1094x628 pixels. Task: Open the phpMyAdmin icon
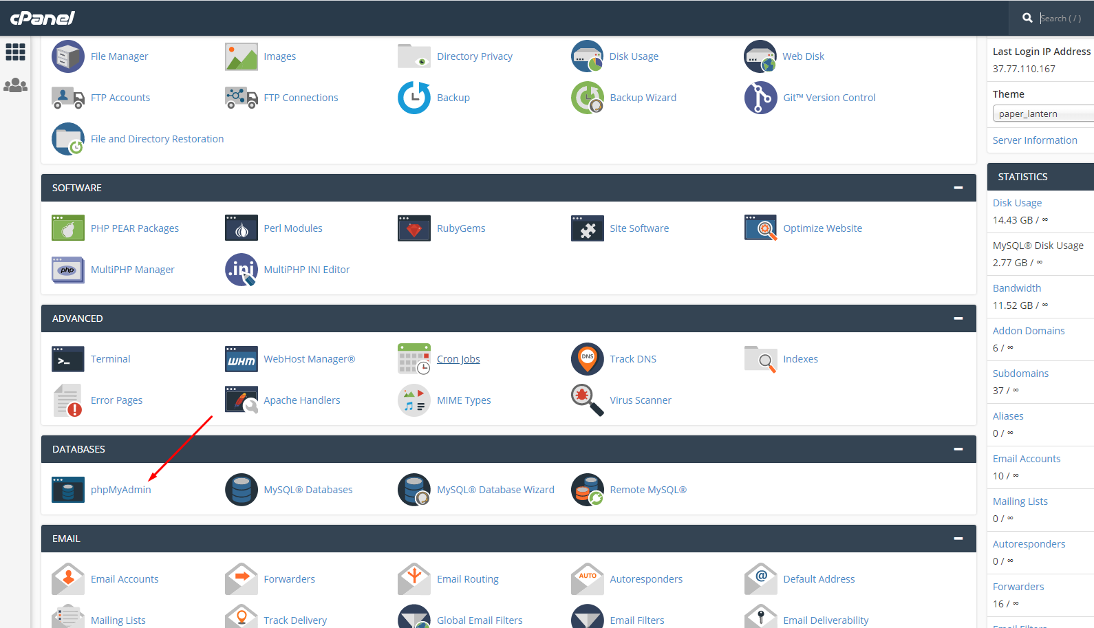(68, 490)
